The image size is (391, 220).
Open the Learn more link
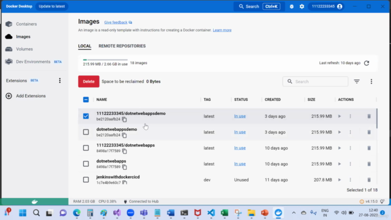[x=222, y=30]
